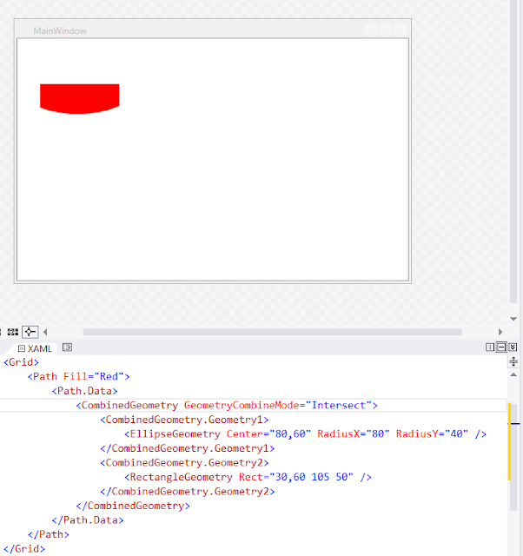
Task: Click the designer vertical scrollbar thumb
Action: click(513, 151)
